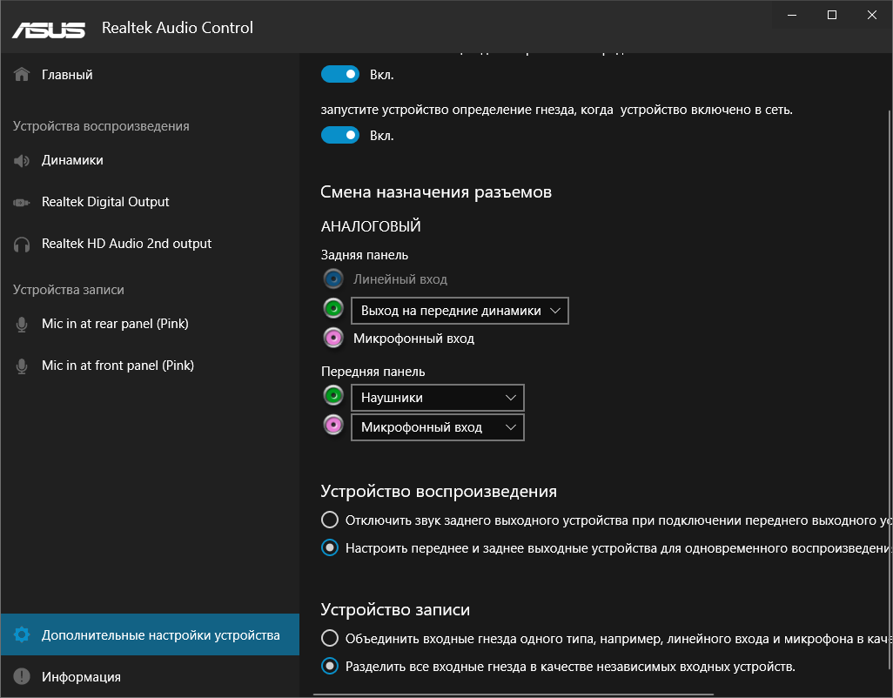The image size is (893, 698).
Task: Open Realtek Digital Output settings
Action: pyautogui.click(x=105, y=202)
